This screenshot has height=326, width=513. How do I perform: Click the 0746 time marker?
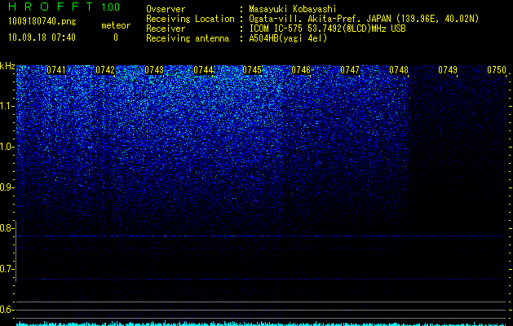(301, 70)
